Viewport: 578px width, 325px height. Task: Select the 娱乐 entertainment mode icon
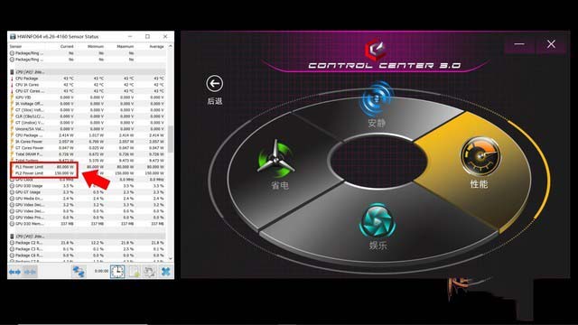coord(378,220)
